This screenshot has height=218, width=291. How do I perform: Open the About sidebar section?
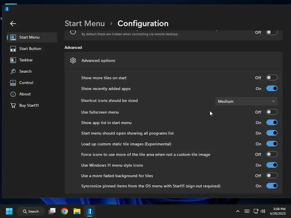[x=32, y=94]
